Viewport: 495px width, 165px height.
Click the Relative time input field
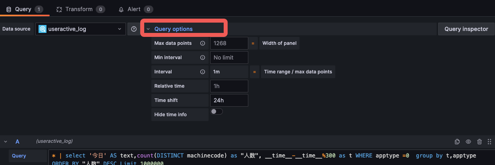point(229,86)
